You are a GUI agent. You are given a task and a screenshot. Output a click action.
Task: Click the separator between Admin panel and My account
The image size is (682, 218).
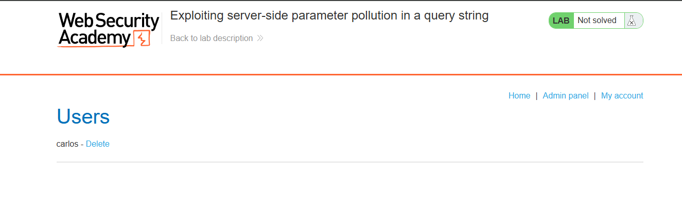594,95
